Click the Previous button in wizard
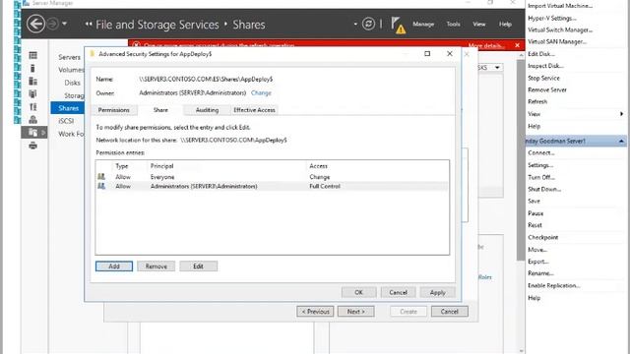The height and width of the screenshot is (354, 630). pos(315,312)
